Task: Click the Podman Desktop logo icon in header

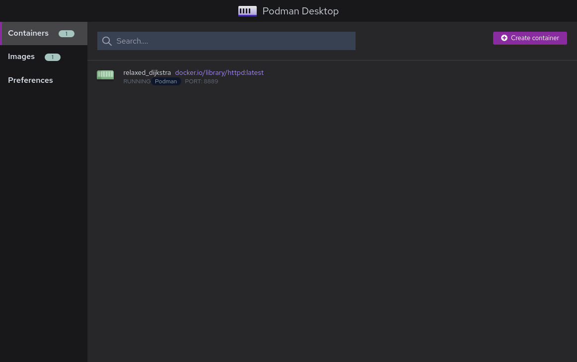Action: tap(247, 11)
